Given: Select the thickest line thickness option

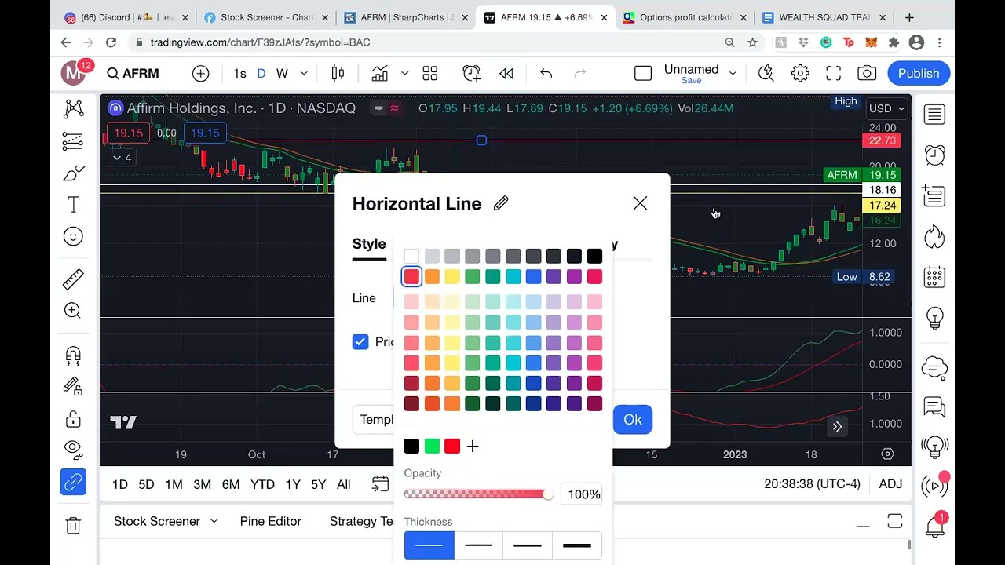Looking at the screenshot, I should pyautogui.click(x=577, y=545).
